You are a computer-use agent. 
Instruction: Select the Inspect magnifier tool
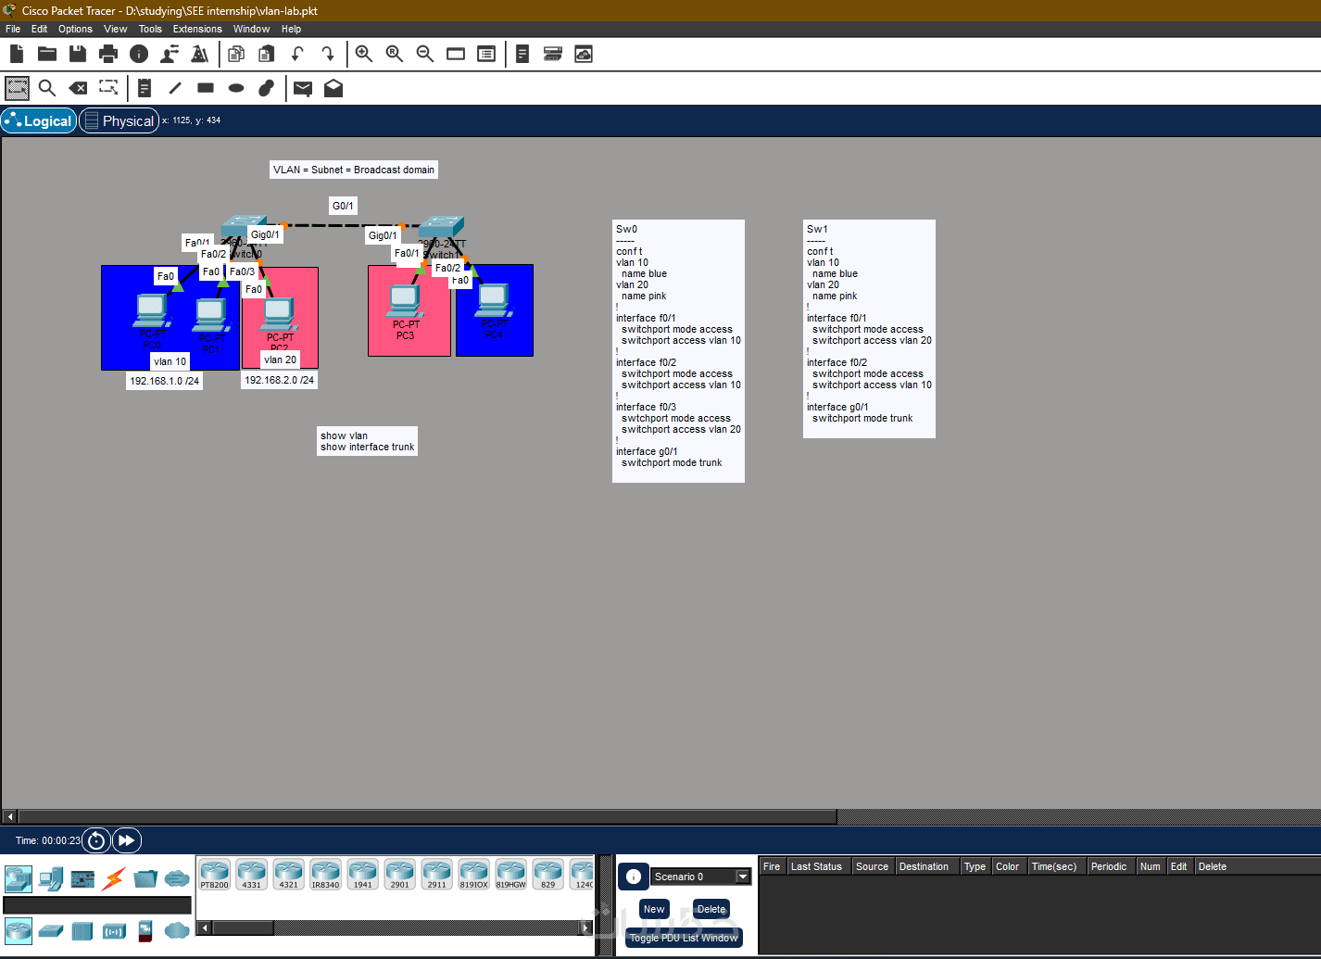[47, 88]
